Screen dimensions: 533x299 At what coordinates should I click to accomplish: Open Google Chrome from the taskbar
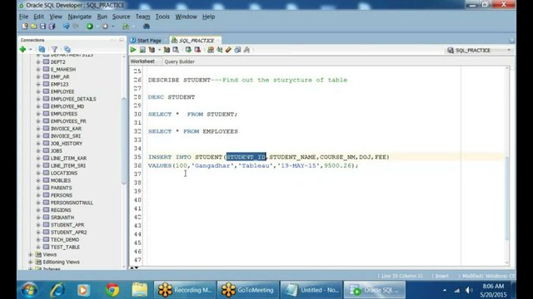click(112, 290)
